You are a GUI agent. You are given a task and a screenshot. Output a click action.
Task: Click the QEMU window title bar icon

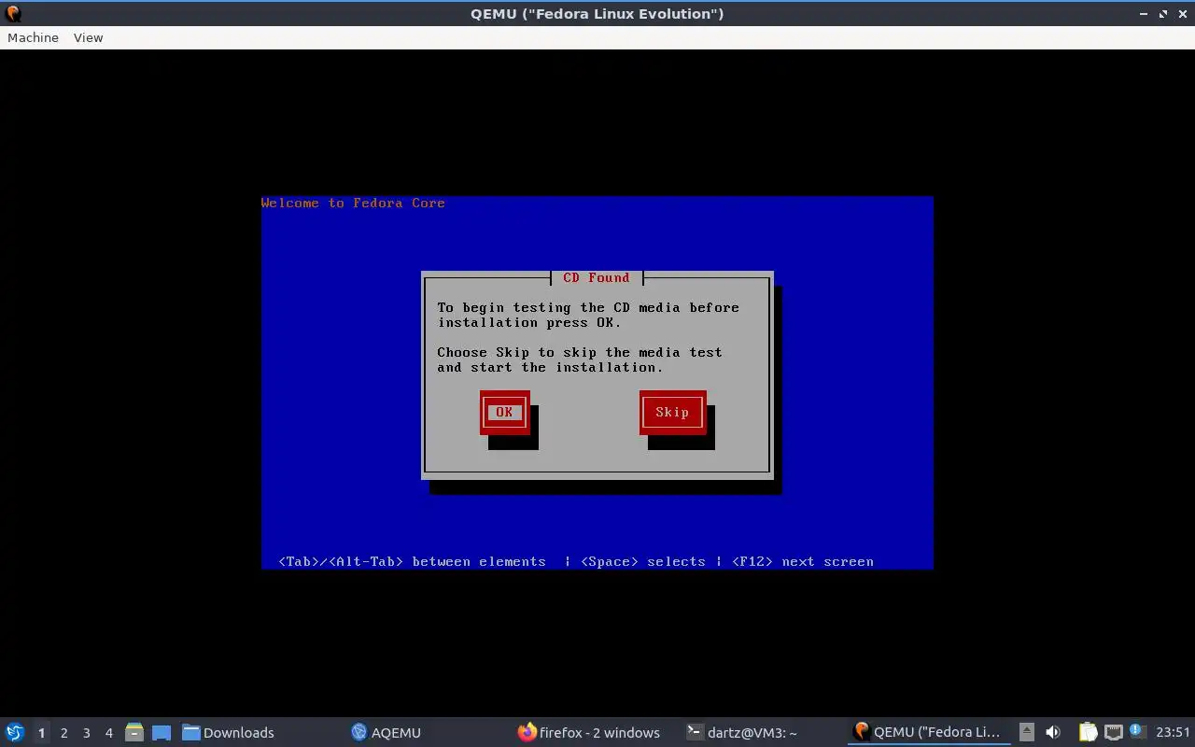pyautogui.click(x=13, y=14)
